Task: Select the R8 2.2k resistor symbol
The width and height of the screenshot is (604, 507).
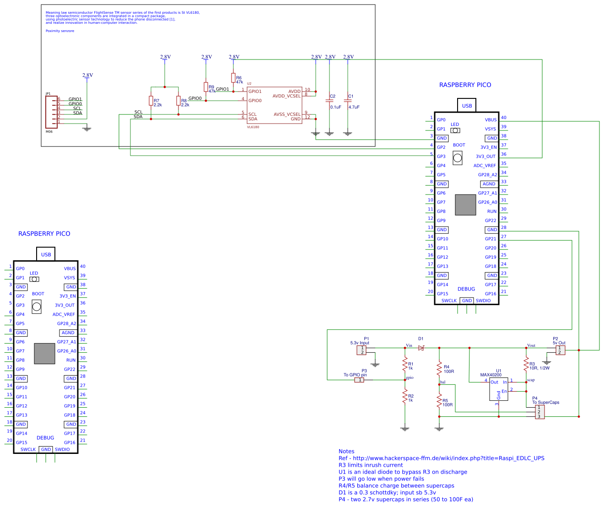Action: pos(178,101)
